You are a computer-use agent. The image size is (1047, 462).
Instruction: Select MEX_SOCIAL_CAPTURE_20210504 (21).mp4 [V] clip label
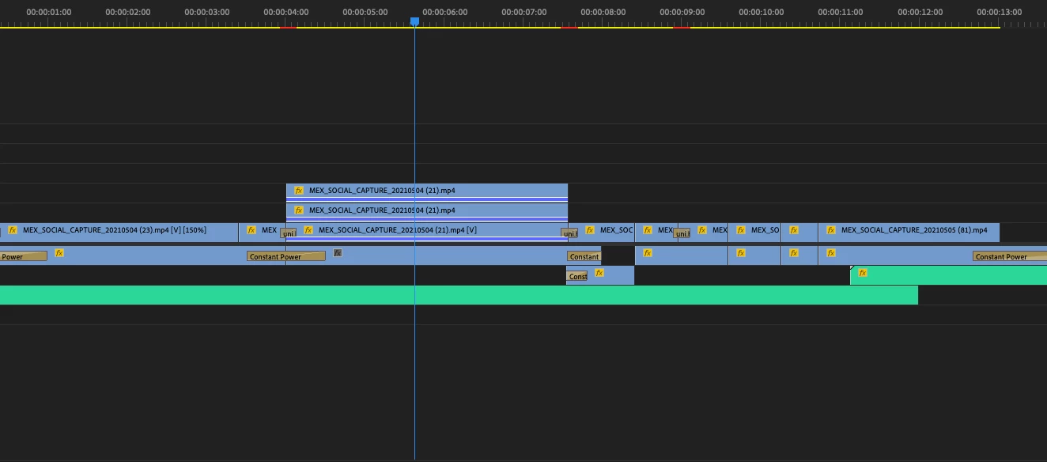pos(398,230)
